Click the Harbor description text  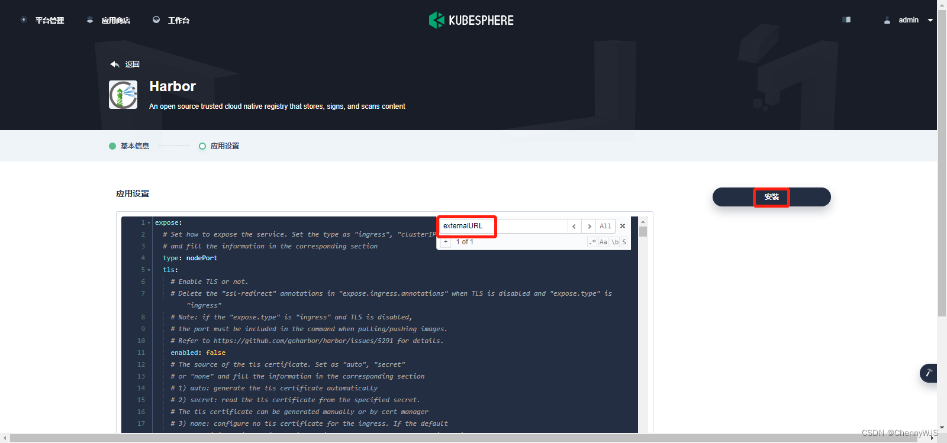(x=277, y=106)
